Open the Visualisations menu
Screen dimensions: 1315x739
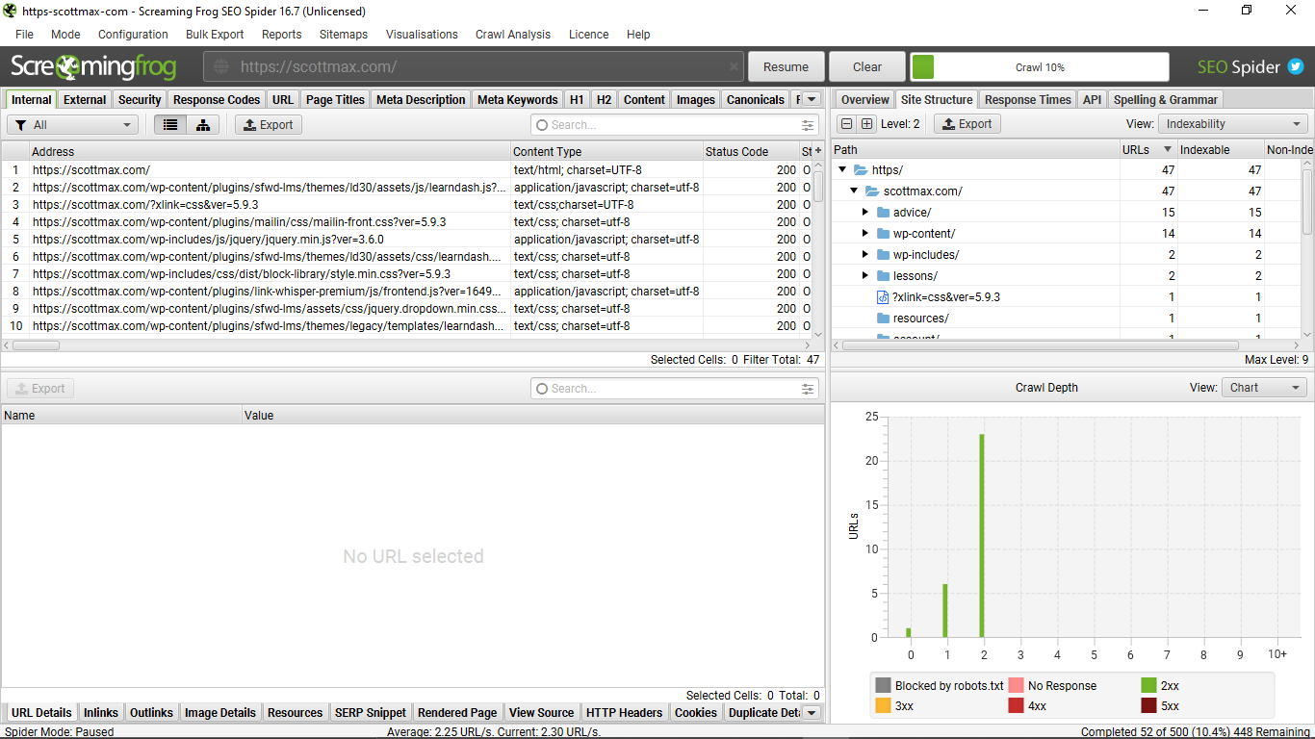tap(422, 35)
